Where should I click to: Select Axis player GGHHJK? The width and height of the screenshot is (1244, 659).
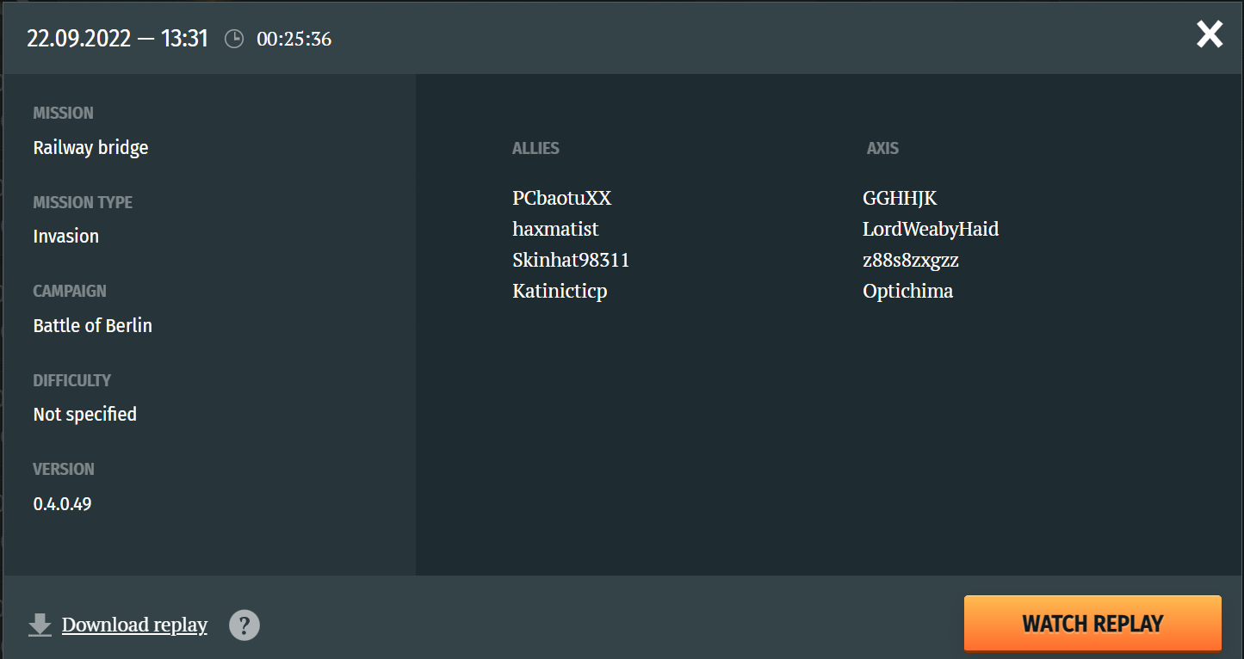pos(900,198)
